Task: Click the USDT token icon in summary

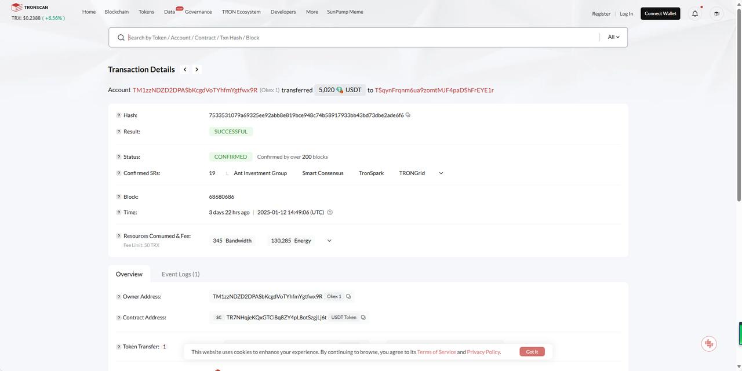Action: pos(340,90)
